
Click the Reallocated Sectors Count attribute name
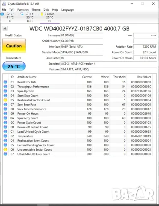point(34,100)
